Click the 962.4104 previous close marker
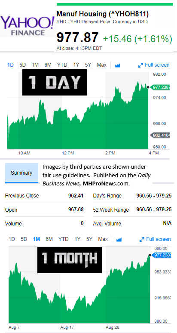Screen dimensions: 177x333 pos(160,135)
